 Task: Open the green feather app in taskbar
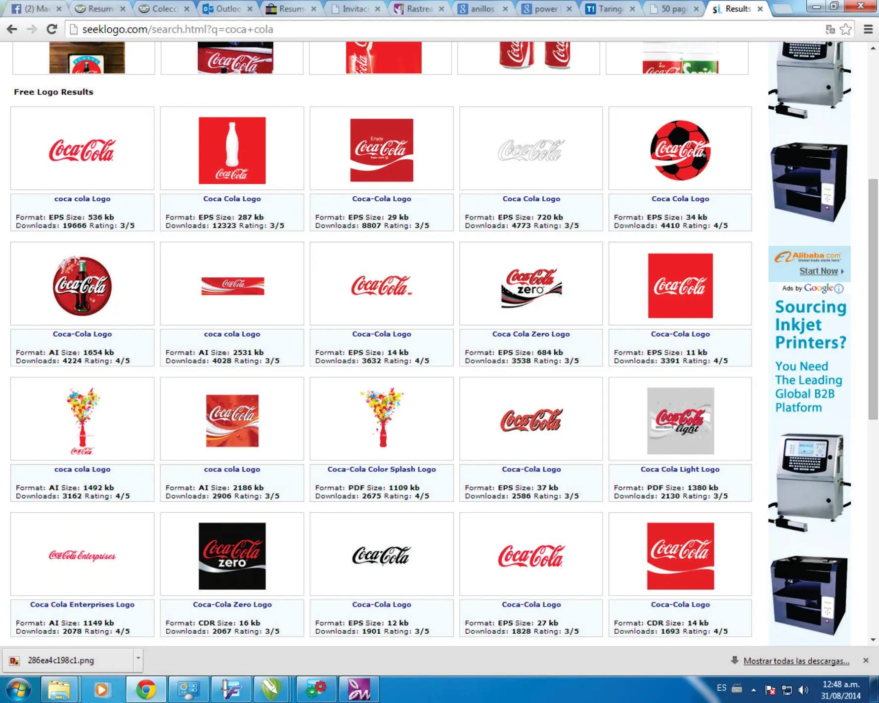click(271, 689)
